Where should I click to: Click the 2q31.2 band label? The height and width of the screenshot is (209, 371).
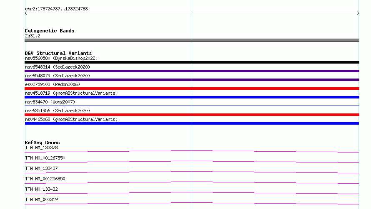33,36
